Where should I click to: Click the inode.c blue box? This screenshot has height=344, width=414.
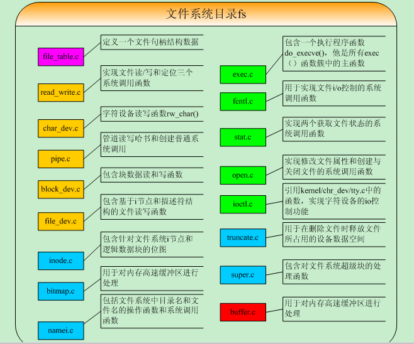(61, 261)
